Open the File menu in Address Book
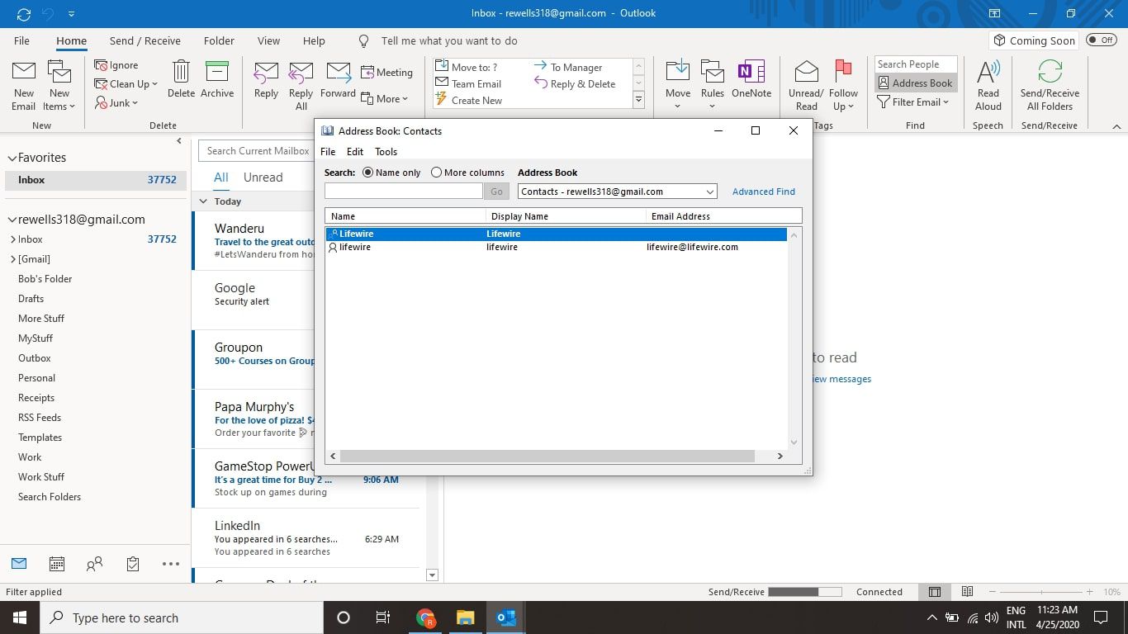1128x634 pixels. (328, 152)
